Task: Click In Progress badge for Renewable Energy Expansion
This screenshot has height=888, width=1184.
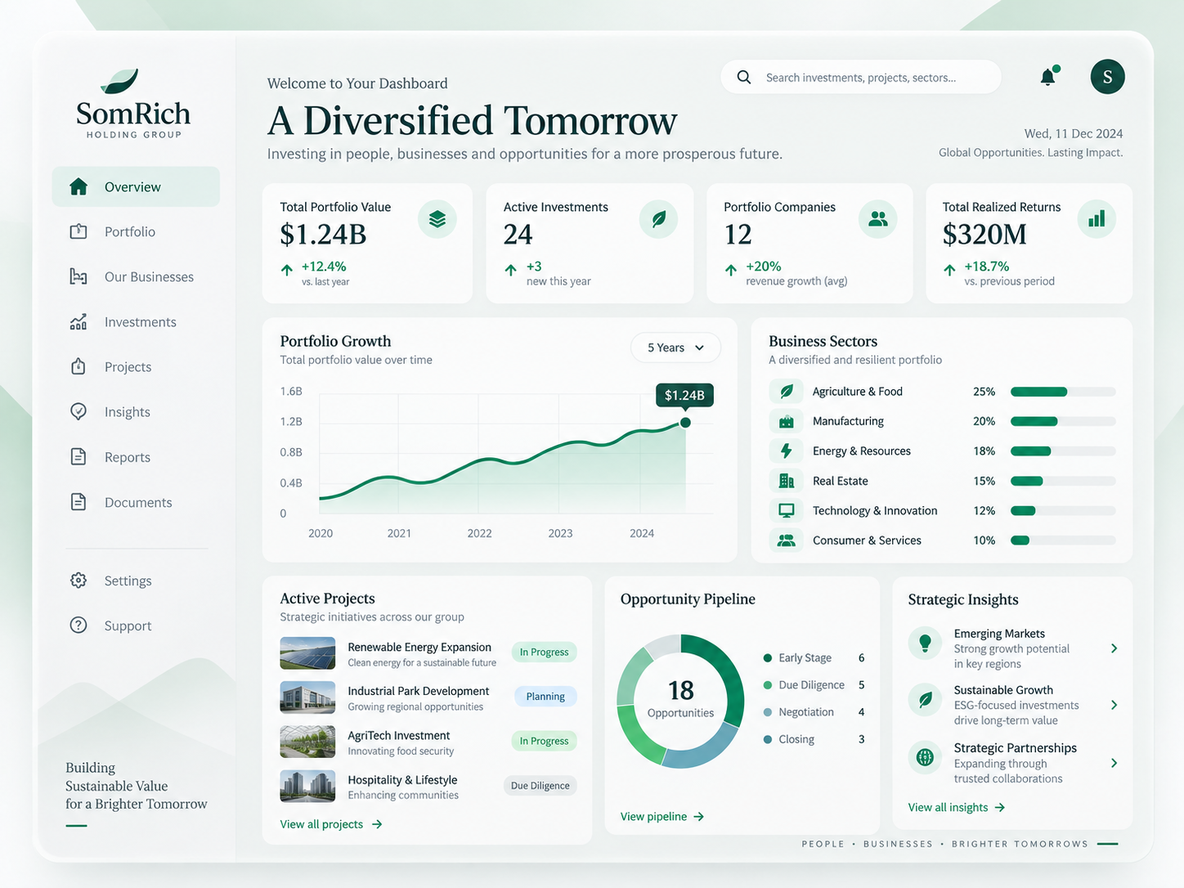Action: click(544, 652)
